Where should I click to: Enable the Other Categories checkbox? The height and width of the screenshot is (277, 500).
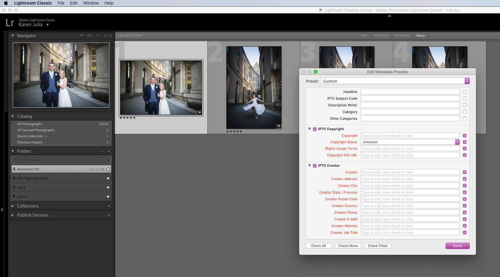[x=465, y=119]
